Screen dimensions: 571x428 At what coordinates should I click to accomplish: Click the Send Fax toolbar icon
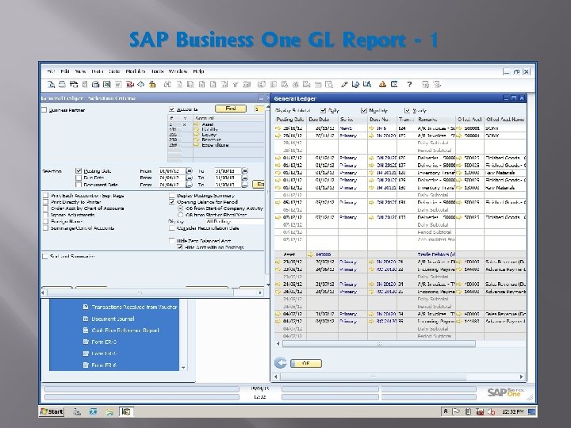[95, 85]
